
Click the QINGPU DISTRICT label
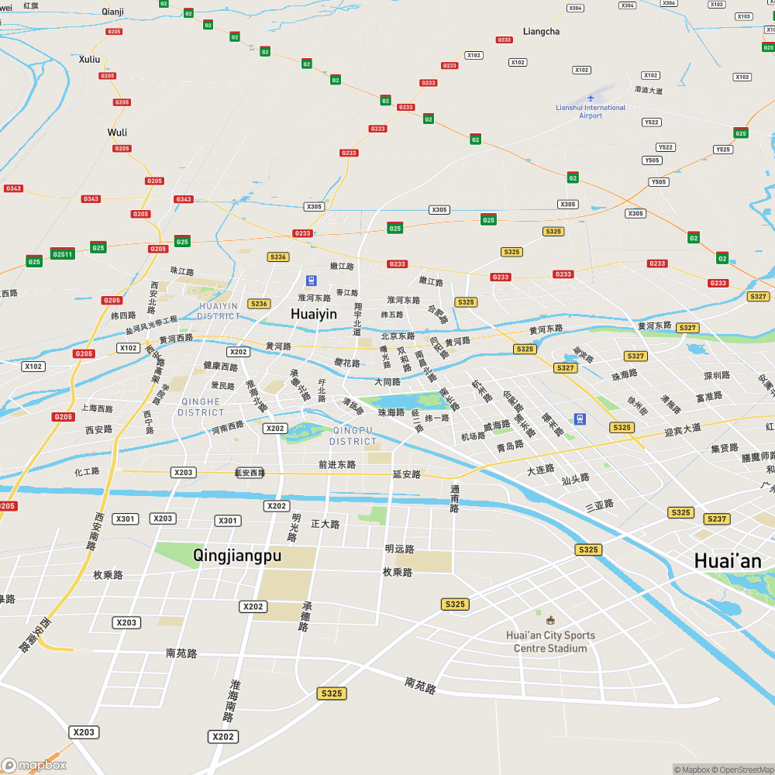pos(353,436)
